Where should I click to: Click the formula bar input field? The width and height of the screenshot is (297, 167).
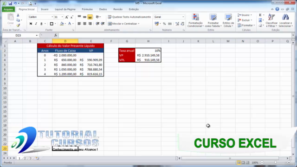(x=175, y=35)
